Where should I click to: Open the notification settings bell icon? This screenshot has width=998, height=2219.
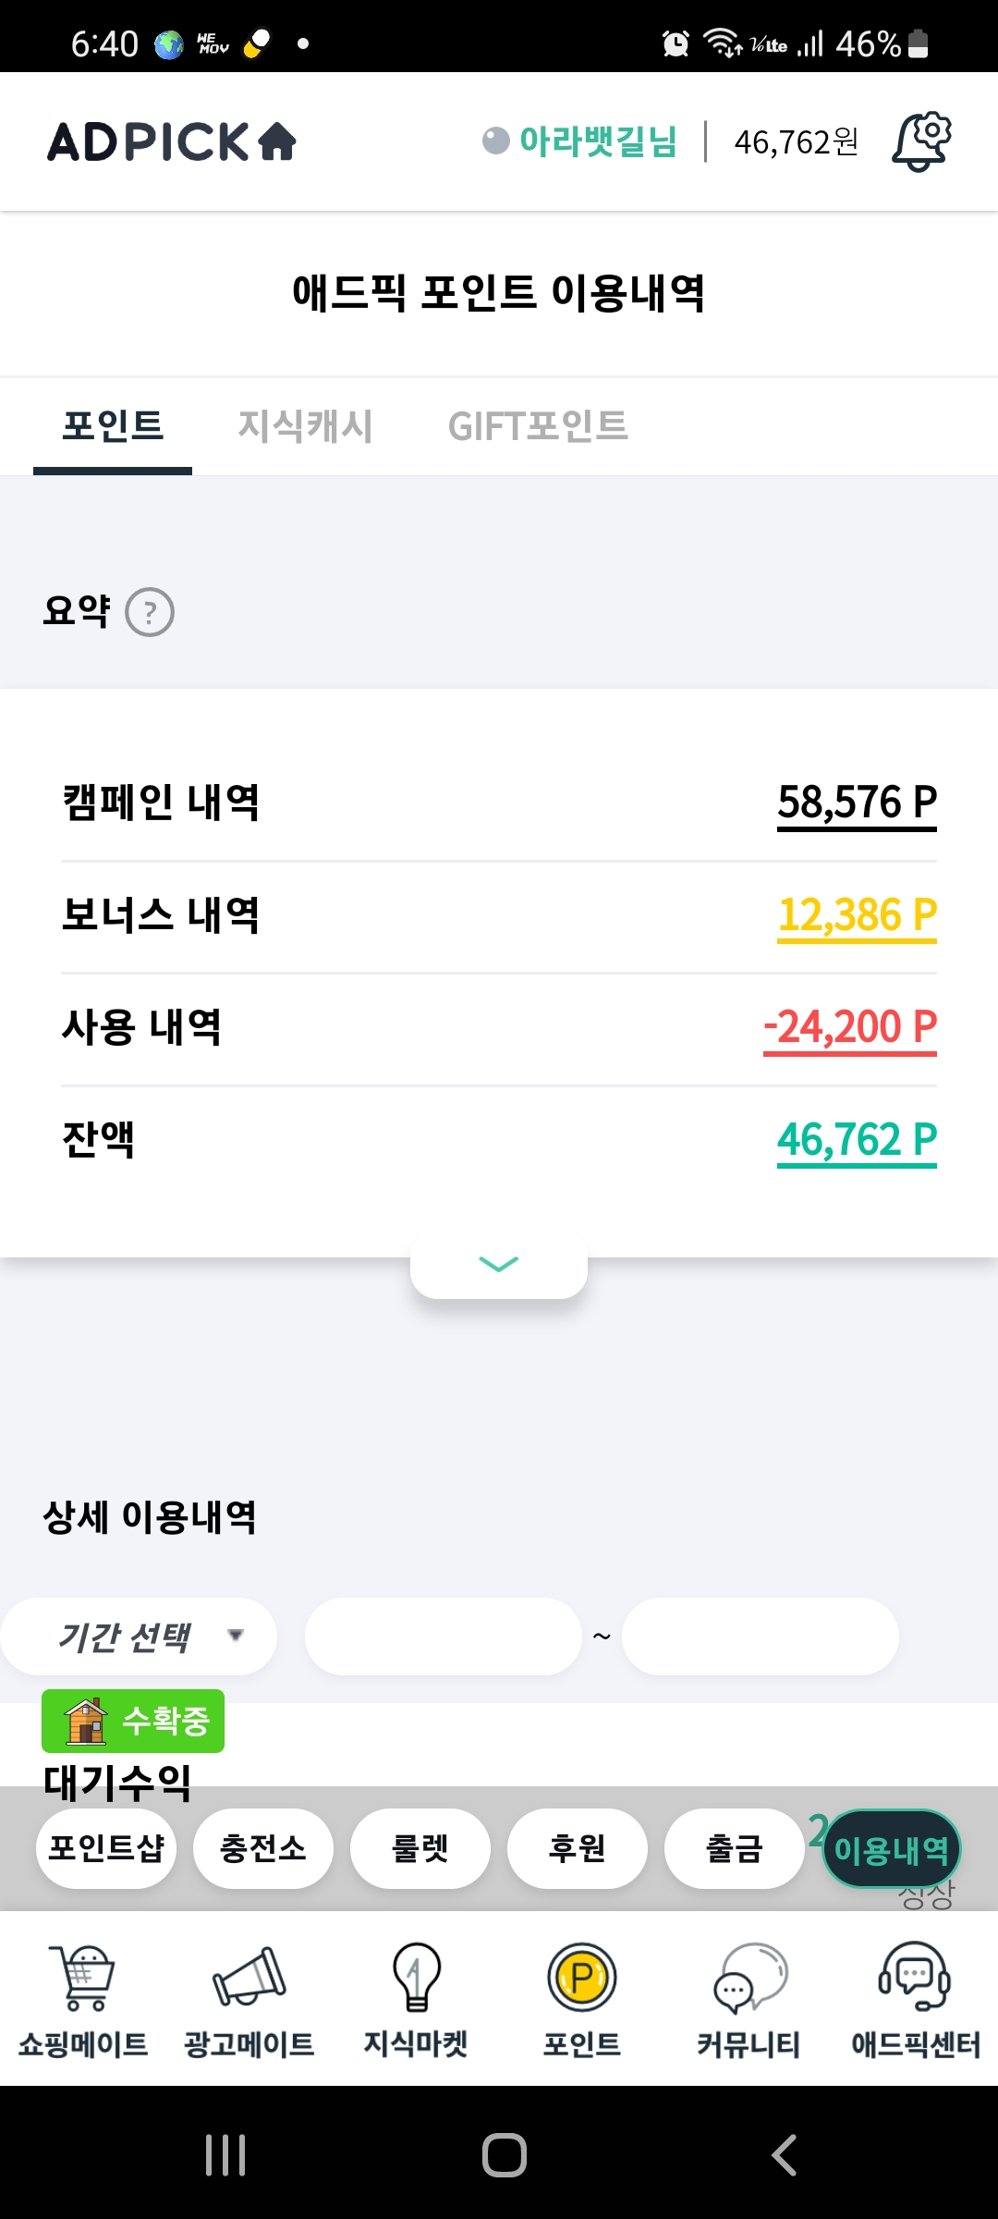[x=921, y=141]
